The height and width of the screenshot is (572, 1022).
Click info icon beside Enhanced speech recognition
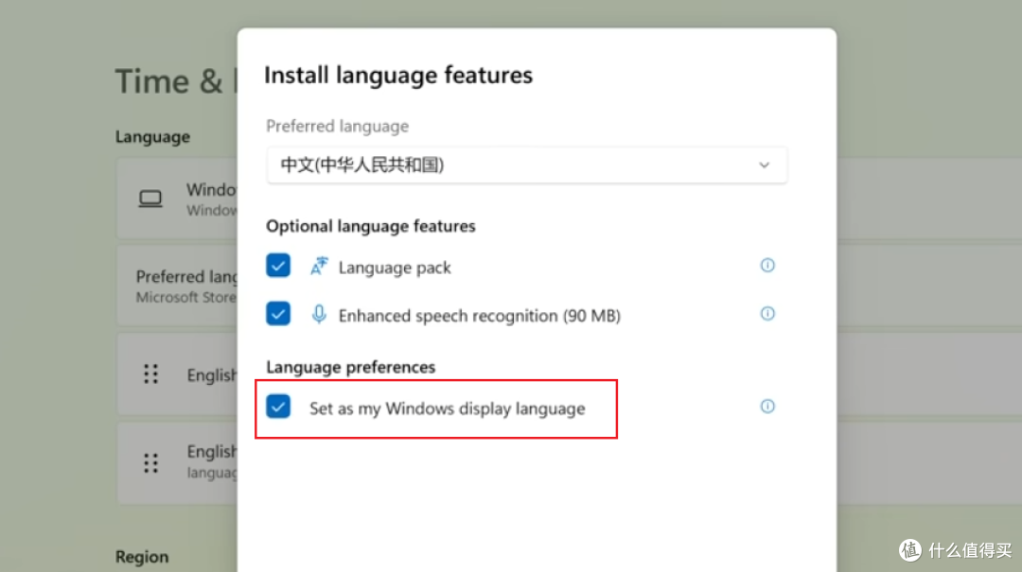[767, 313]
